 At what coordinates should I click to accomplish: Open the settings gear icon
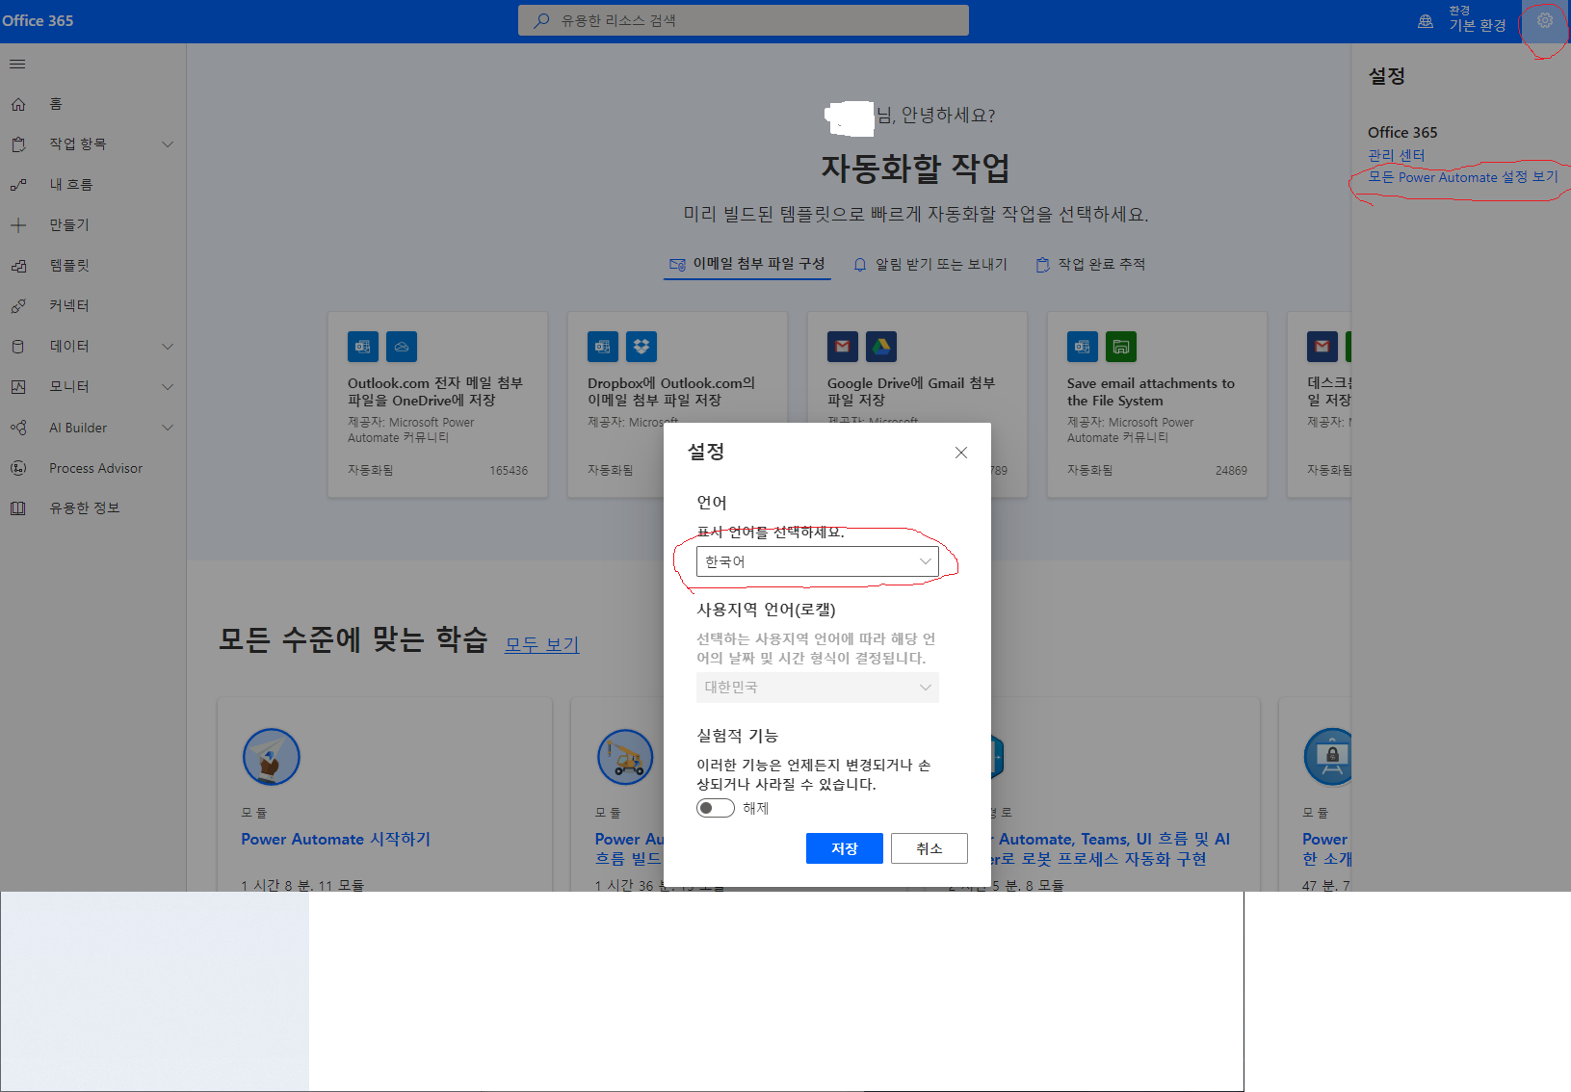tap(1544, 20)
